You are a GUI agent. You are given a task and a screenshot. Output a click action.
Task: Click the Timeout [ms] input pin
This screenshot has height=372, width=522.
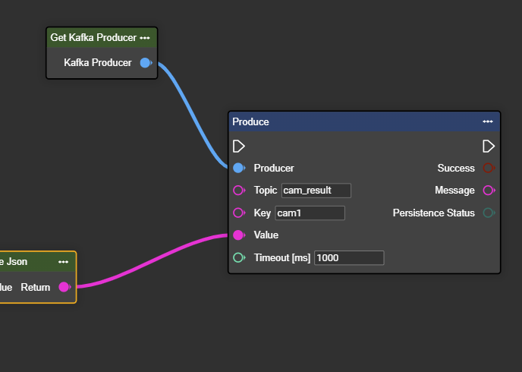[238, 258]
